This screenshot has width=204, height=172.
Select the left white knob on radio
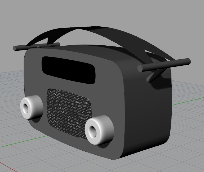[32, 107]
